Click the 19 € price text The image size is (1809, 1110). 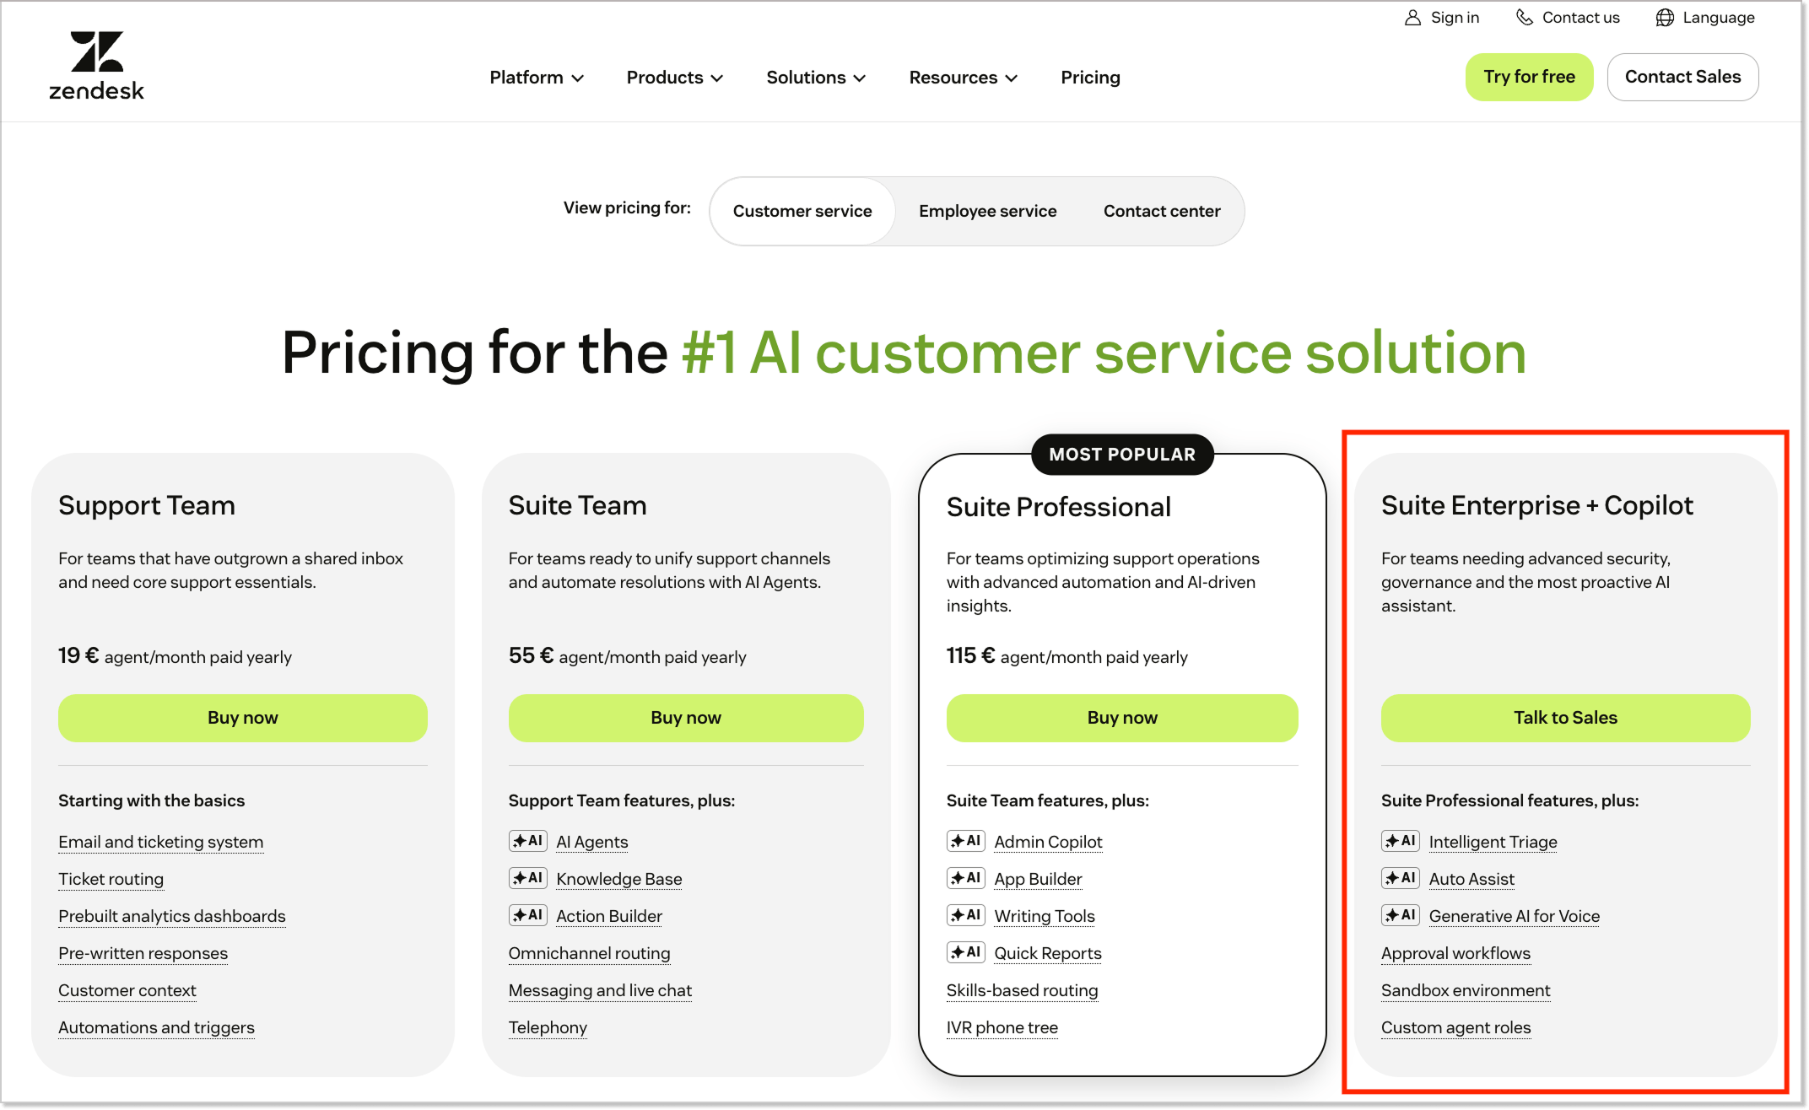pos(78,655)
